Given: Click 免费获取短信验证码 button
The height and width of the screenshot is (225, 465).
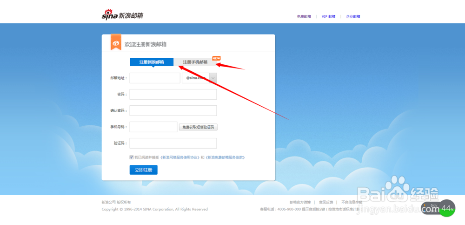Looking at the screenshot, I should [x=198, y=127].
